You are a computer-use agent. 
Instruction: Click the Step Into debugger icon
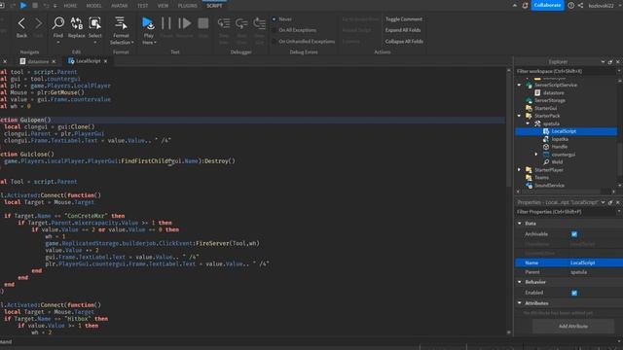pos(224,23)
